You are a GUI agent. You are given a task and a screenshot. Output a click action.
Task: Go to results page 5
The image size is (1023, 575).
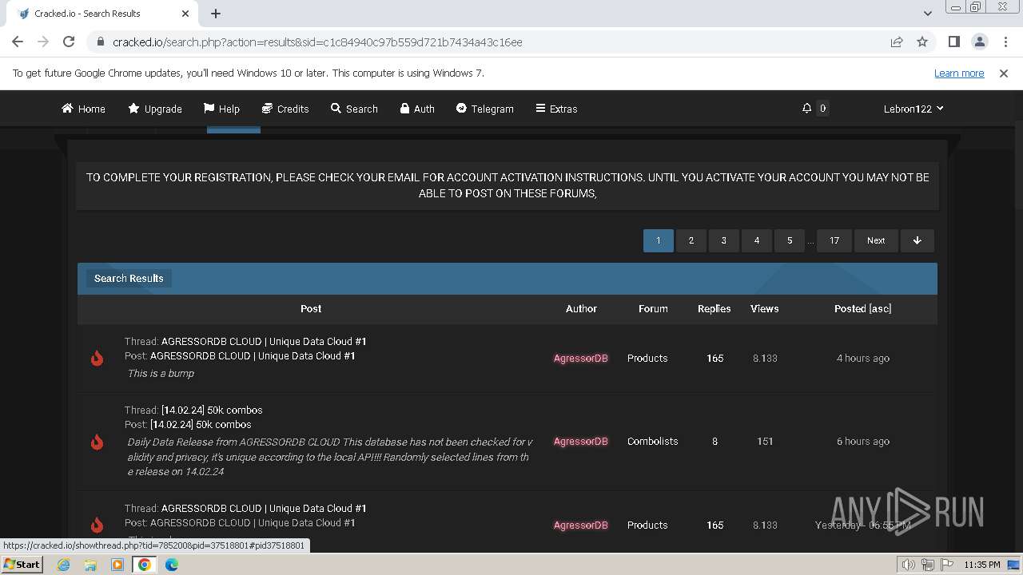pyautogui.click(x=790, y=240)
